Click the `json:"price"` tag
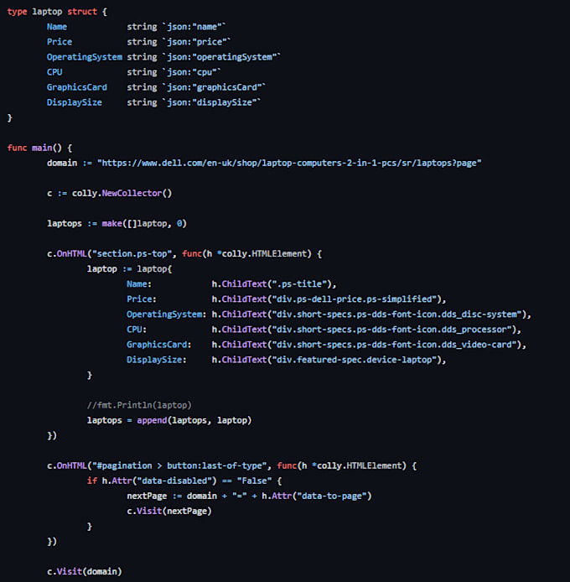The height and width of the screenshot is (582, 570). coord(196,42)
